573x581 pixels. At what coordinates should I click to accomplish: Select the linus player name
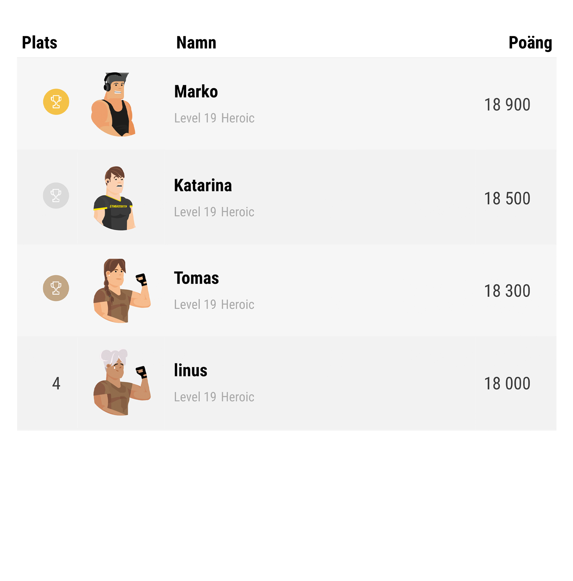click(x=191, y=370)
